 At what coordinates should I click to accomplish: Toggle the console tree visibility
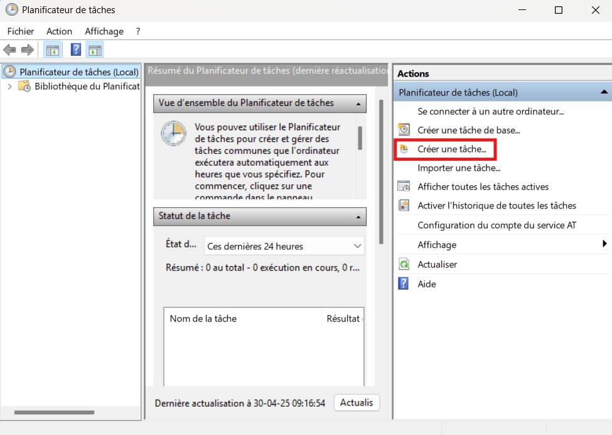pyautogui.click(x=53, y=50)
